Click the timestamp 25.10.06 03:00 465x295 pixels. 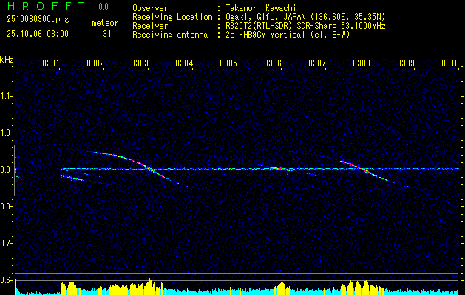point(38,33)
